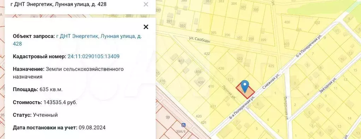Select the red highlighted parcel on map
Screen dimensions: 361x139
click(245, 91)
